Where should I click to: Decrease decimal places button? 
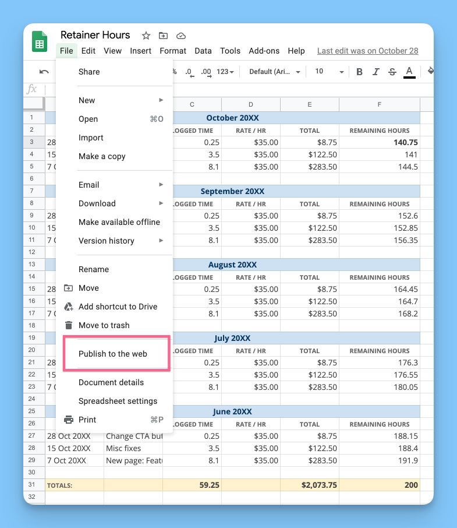(x=190, y=72)
